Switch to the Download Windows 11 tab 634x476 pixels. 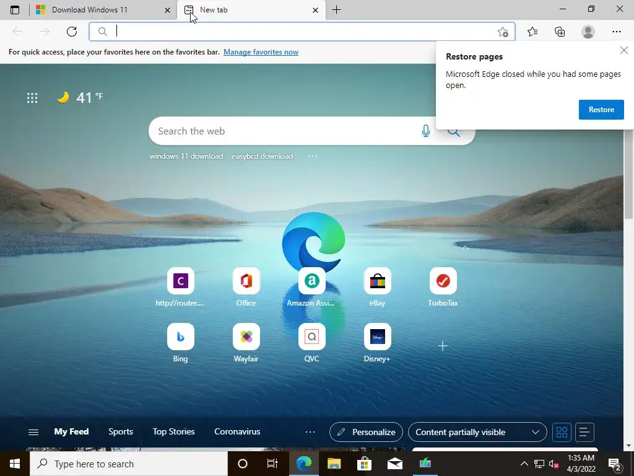[103, 10]
